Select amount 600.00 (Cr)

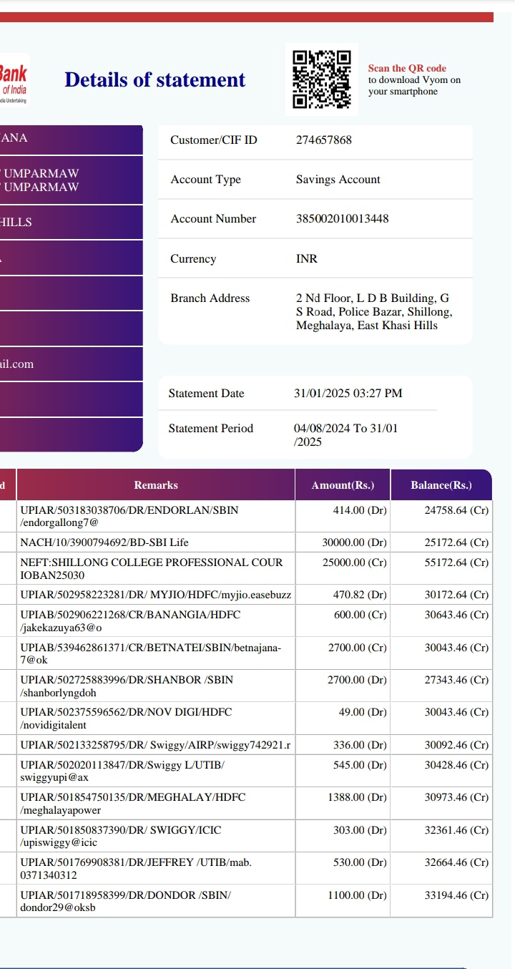click(x=360, y=615)
